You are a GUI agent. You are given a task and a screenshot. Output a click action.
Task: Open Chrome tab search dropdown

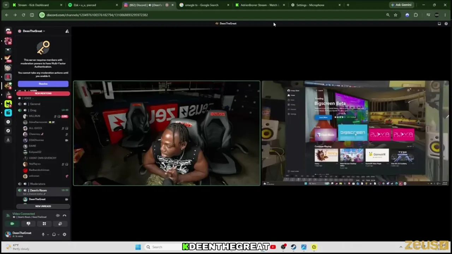click(x=6, y=5)
